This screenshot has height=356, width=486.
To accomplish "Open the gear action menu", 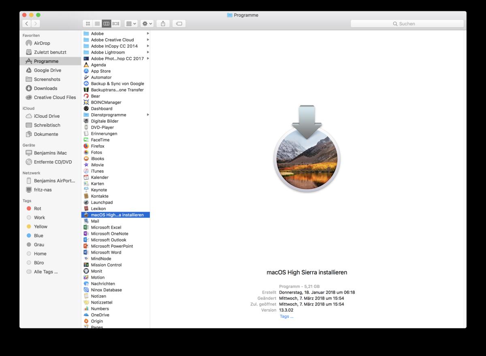I will pos(147,23).
